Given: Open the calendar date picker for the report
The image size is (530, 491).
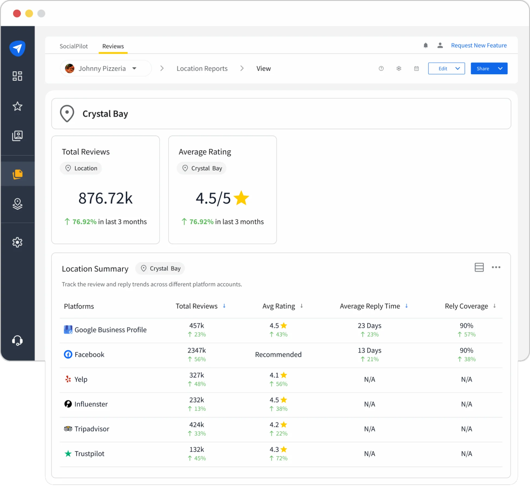Looking at the screenshot, I should (417, 68).
